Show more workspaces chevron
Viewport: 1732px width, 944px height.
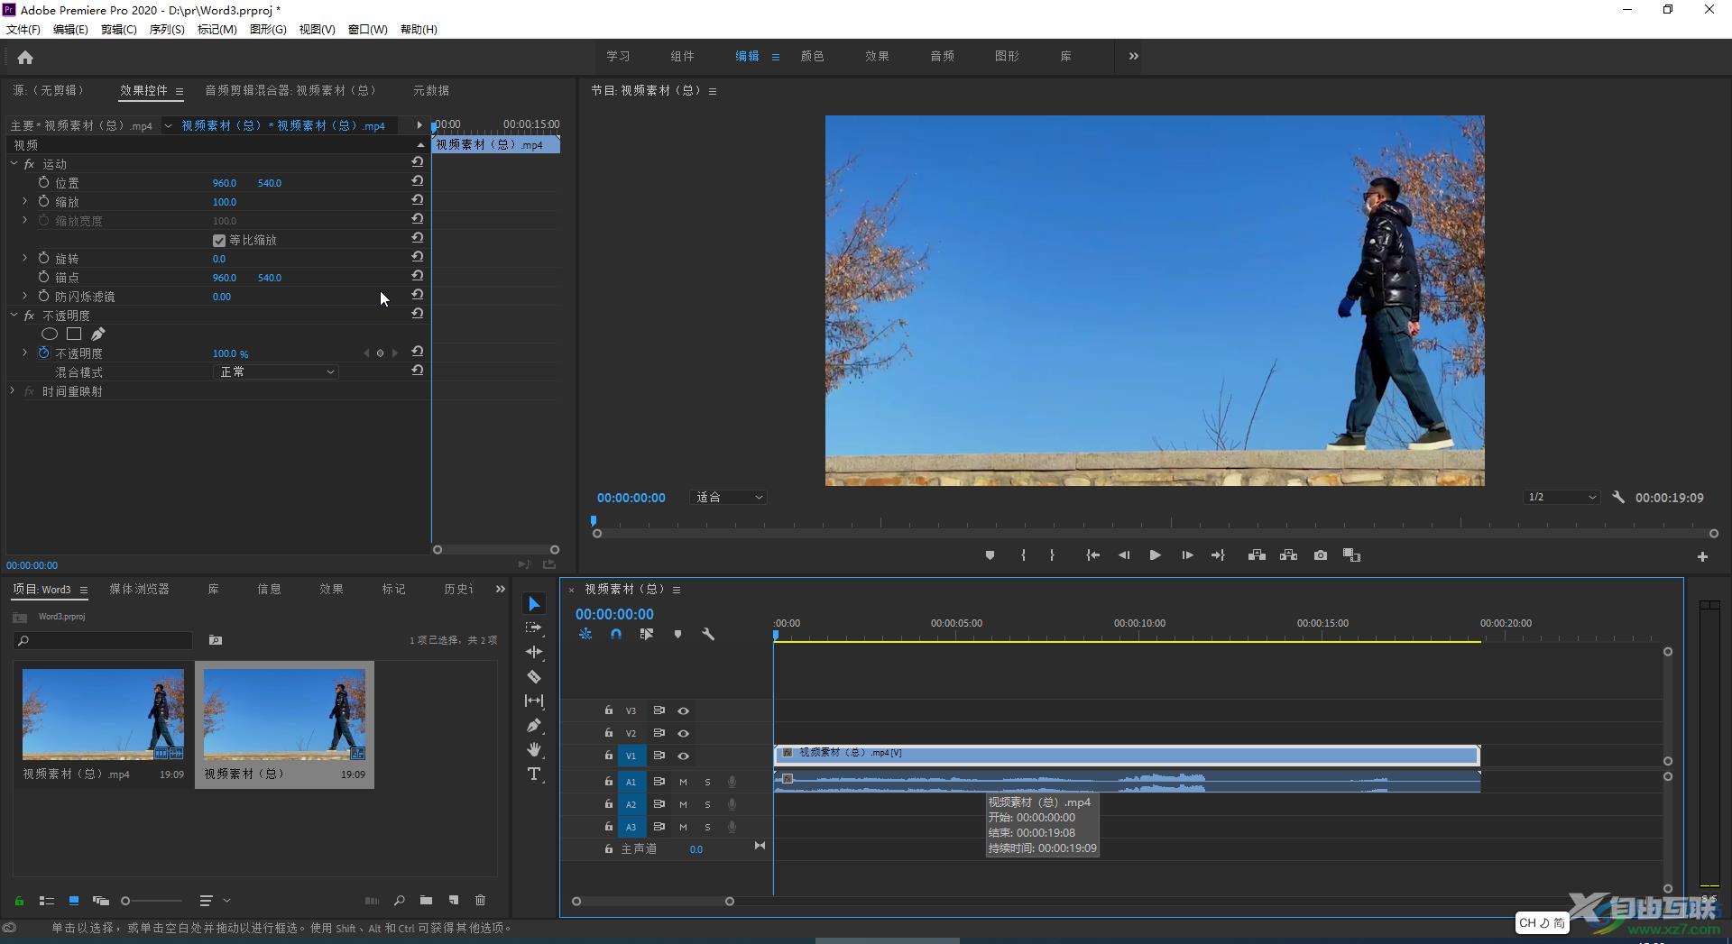click(x=1133, y=56)
